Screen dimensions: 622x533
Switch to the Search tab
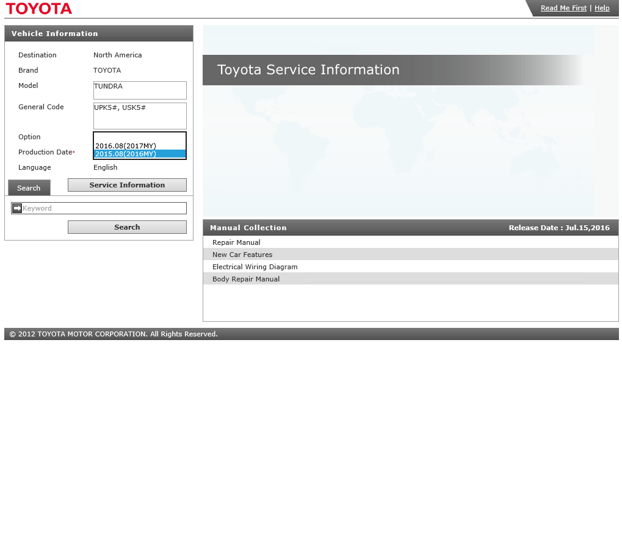pos(29,187)
